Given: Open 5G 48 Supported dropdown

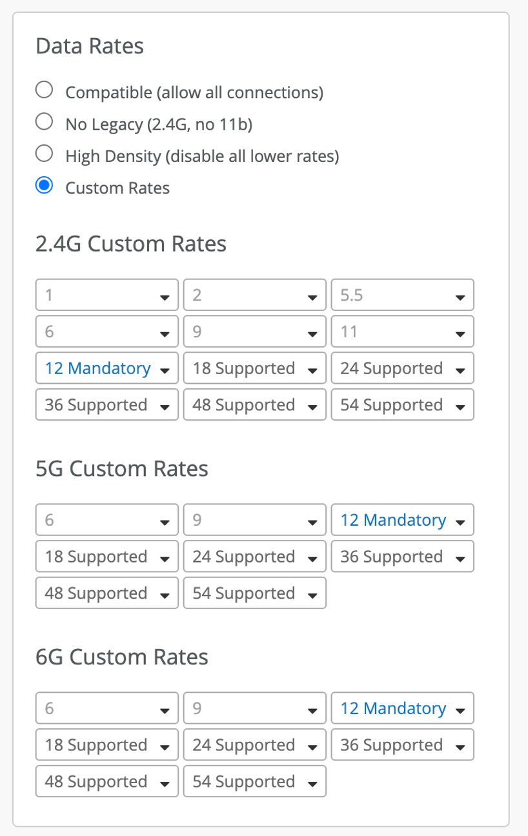Looking at the screenshot, I should click(107, 593).
